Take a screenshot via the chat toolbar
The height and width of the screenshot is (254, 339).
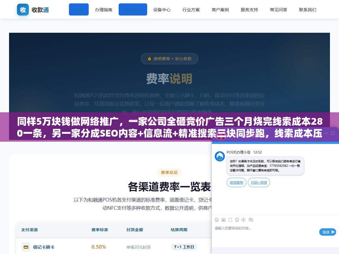230,220
